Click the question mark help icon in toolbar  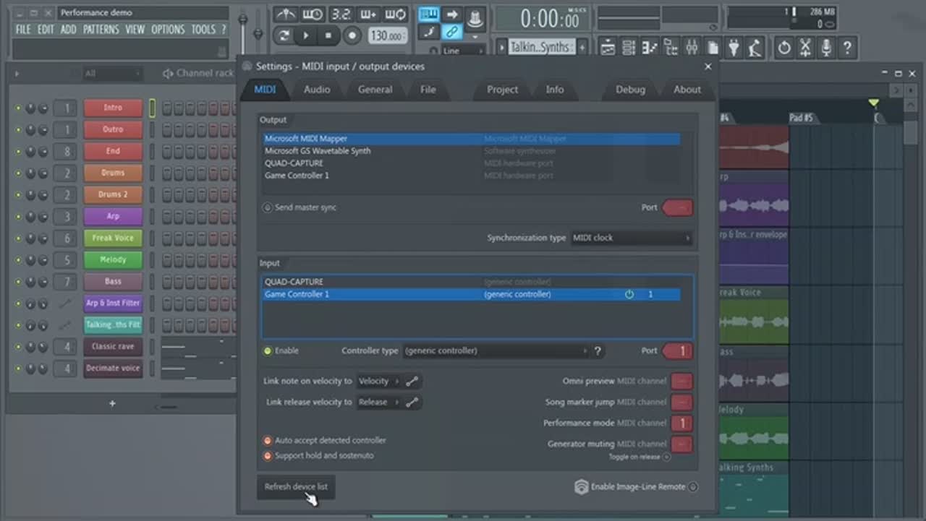coord(846,48)
